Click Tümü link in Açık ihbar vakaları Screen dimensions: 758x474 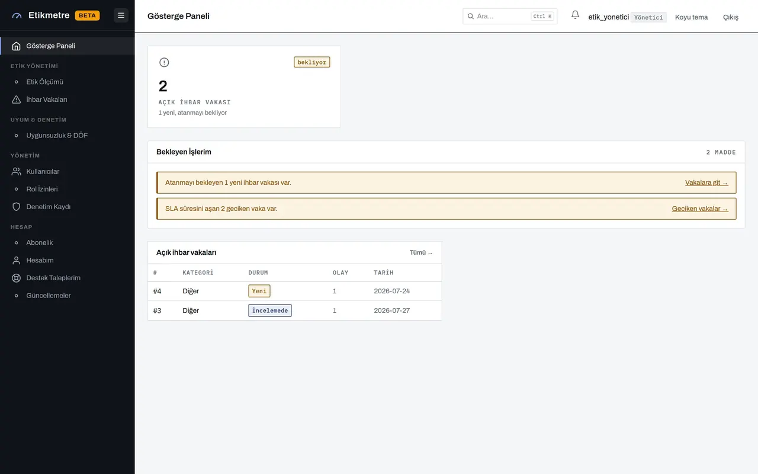421,252
